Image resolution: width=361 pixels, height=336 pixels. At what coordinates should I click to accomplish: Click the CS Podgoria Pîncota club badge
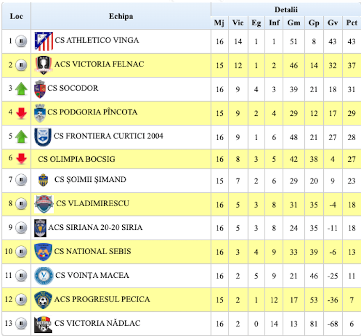40,112
